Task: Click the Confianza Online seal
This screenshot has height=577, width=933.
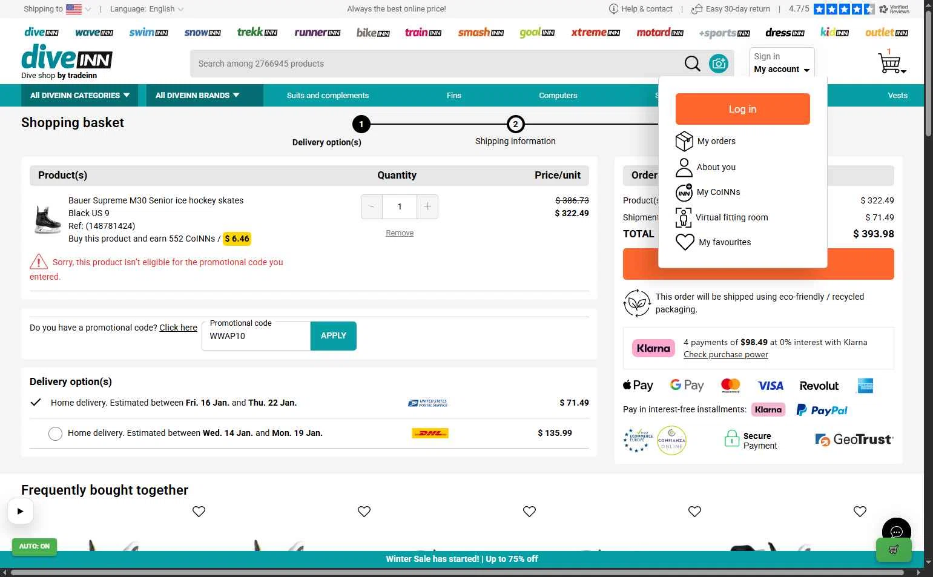Action: pos(671,440)
